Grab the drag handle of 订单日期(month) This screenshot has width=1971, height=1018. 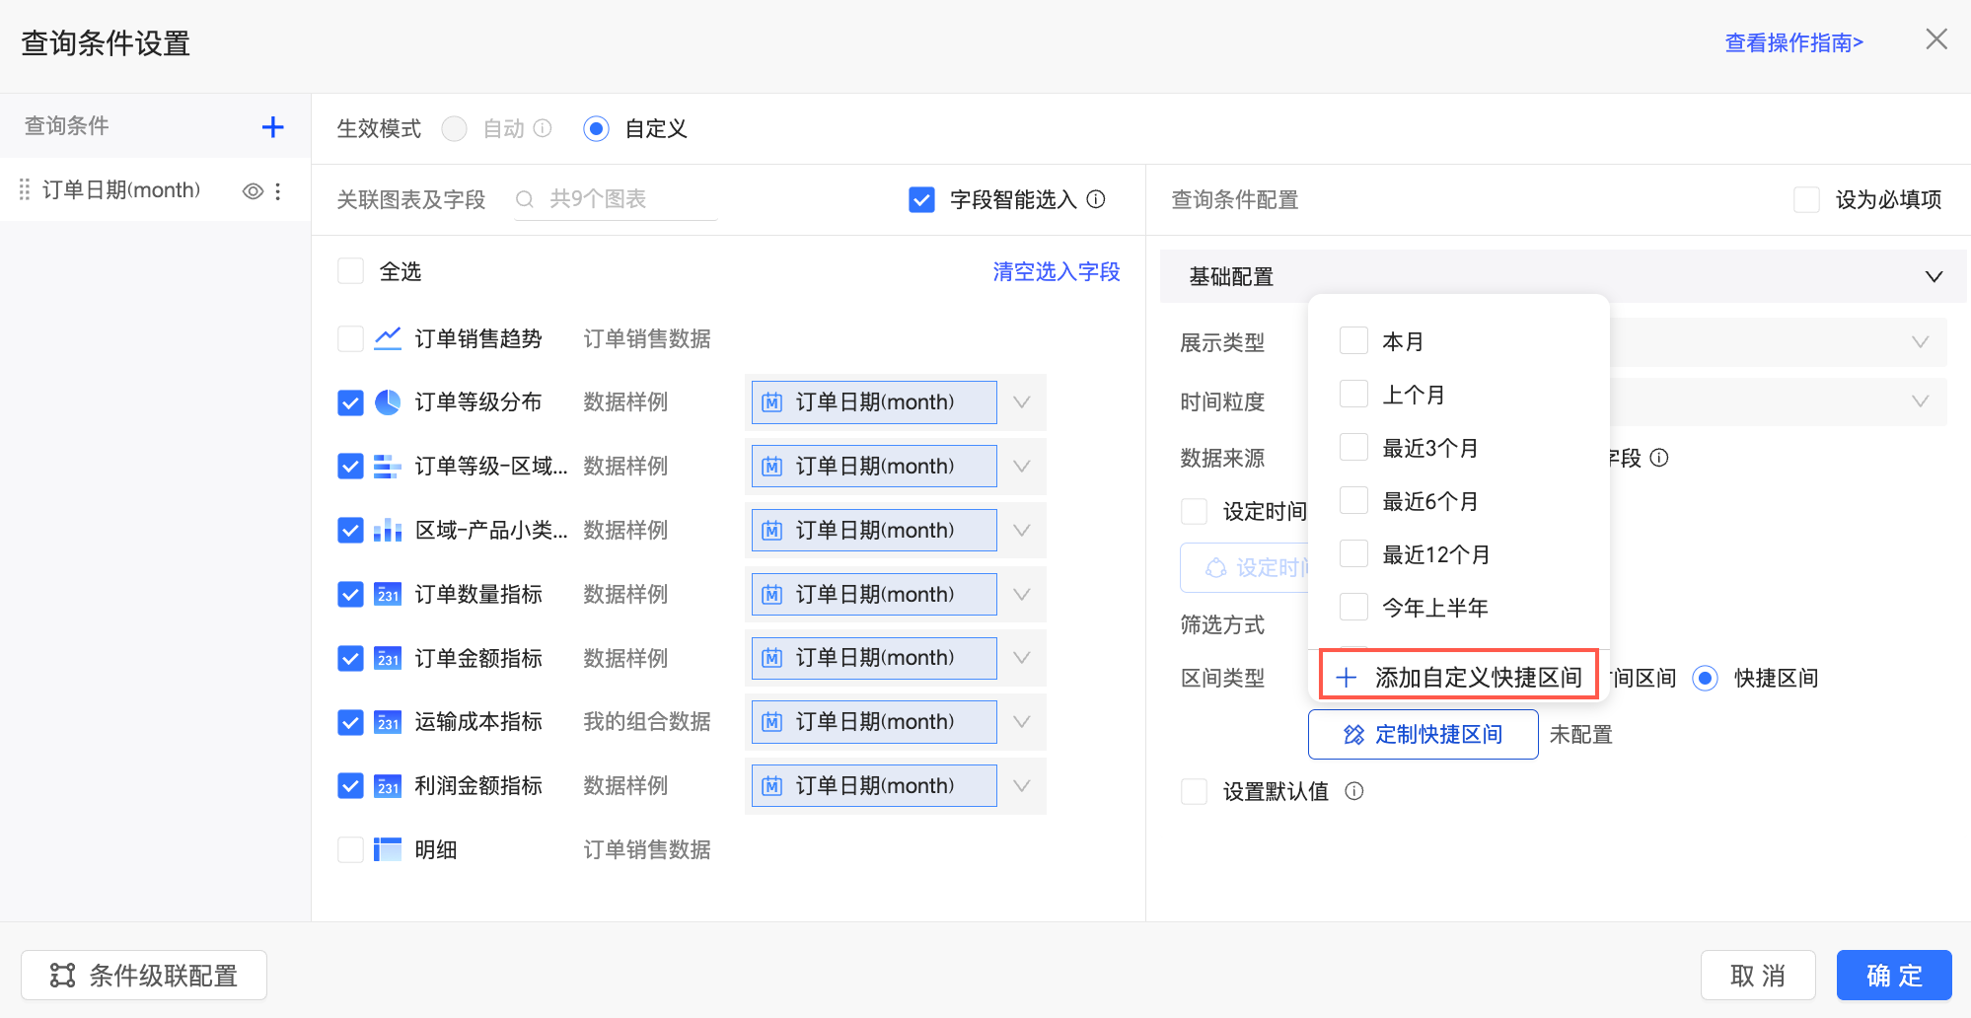coord(25,190)
